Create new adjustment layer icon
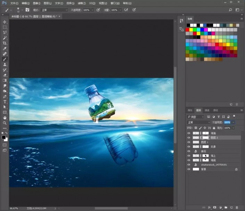The image size is (245, 211). point(220,208)
